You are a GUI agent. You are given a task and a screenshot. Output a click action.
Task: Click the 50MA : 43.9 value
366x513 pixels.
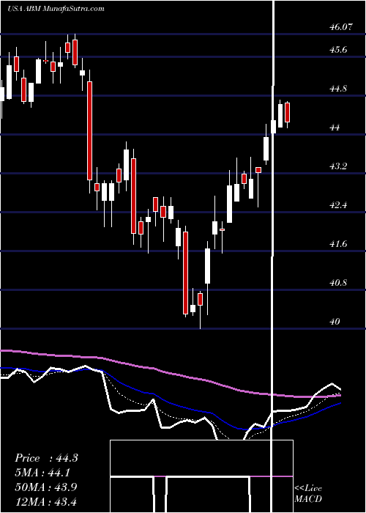[x=45, y=487]
